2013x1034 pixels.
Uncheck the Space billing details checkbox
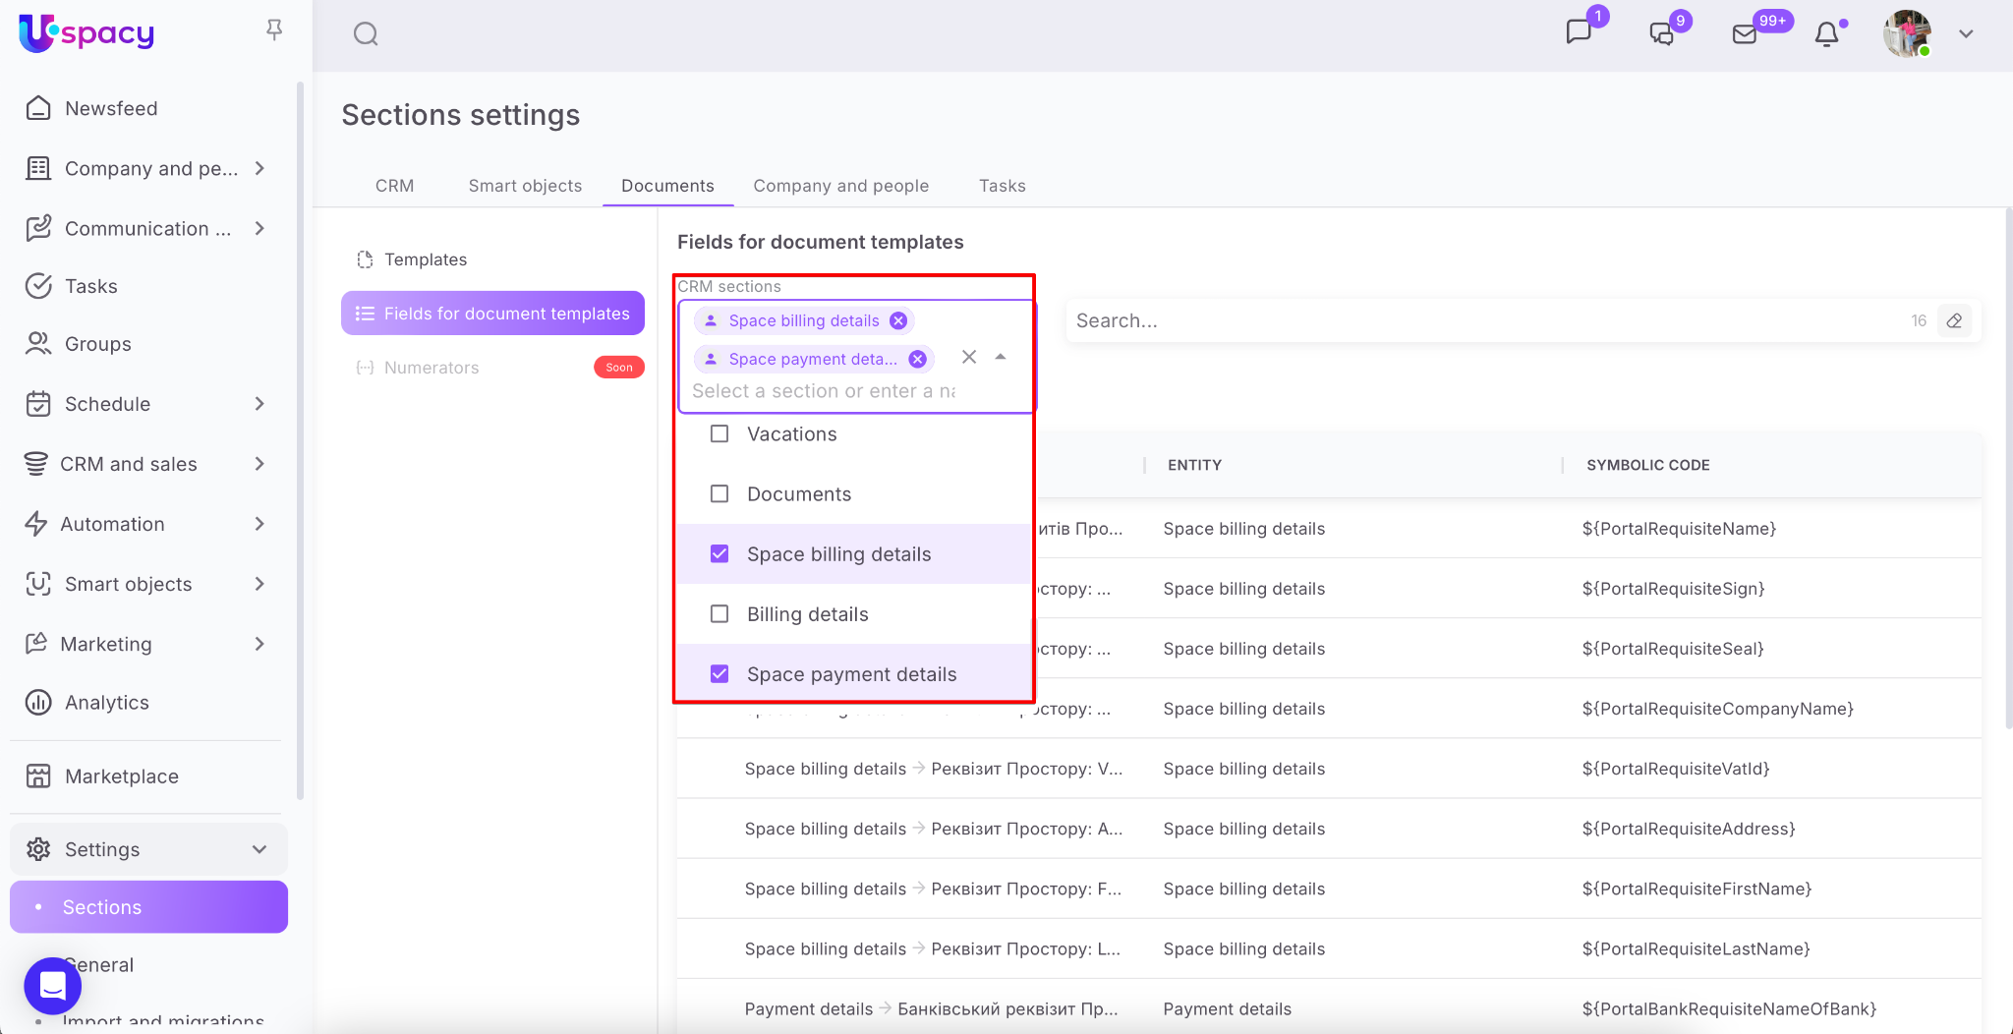coord(719,553)
